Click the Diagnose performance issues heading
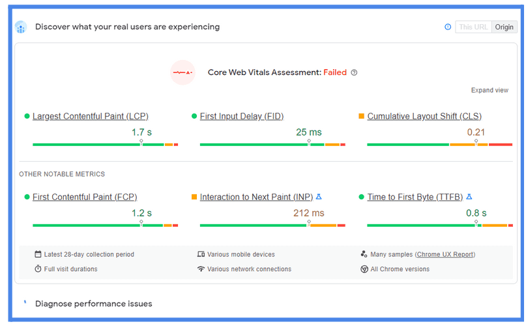This screenshot has height=324, width=526. (94, 304)
